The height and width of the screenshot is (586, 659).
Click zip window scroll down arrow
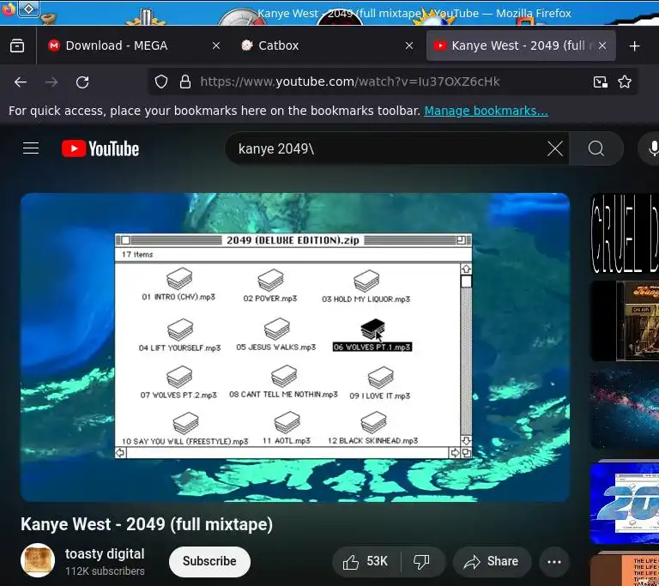tap(466, 440)
